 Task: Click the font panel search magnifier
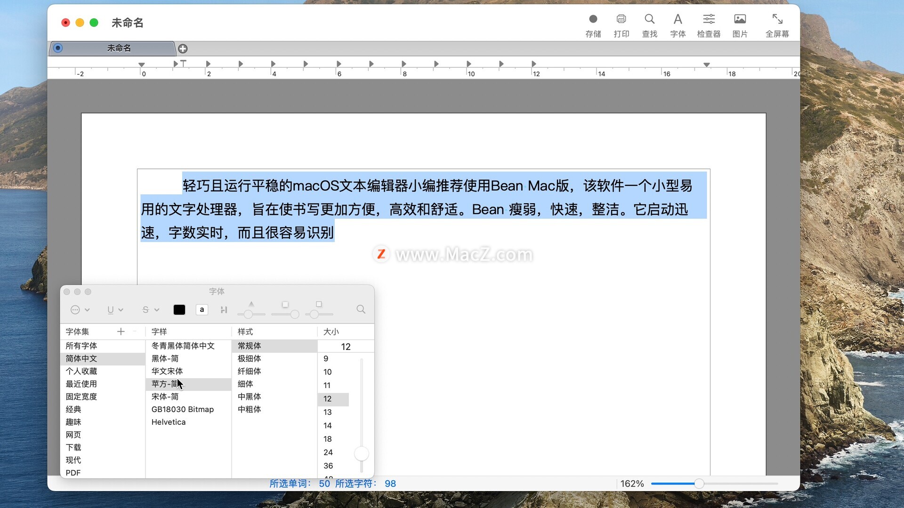click(361, 310)
